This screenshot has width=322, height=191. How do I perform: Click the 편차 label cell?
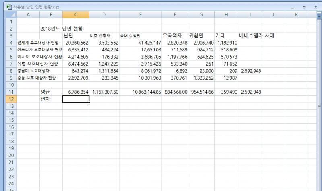(x=51, y=99)
